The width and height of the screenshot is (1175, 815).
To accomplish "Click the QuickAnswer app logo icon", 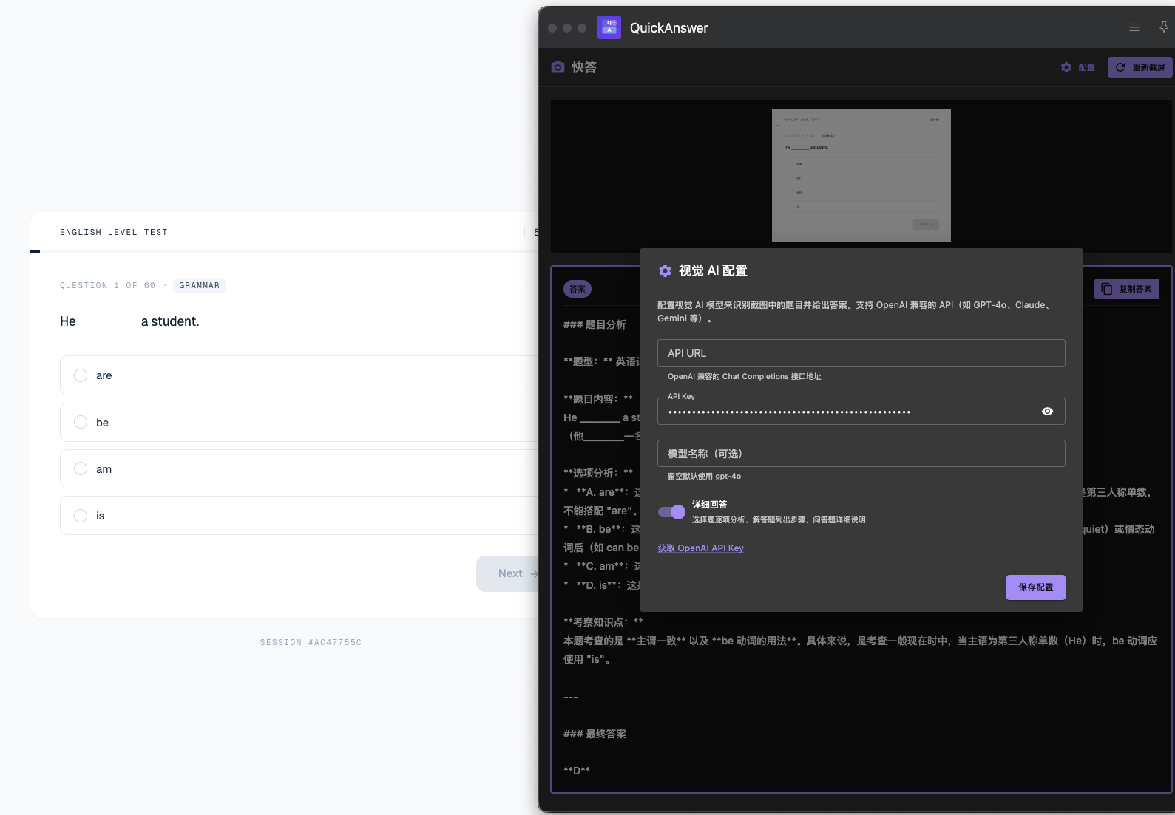I will click(609, 27).
